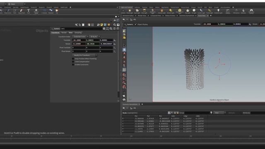Open the Animation Editor pane tab
The image size is (265, 149).
point(128,16)
